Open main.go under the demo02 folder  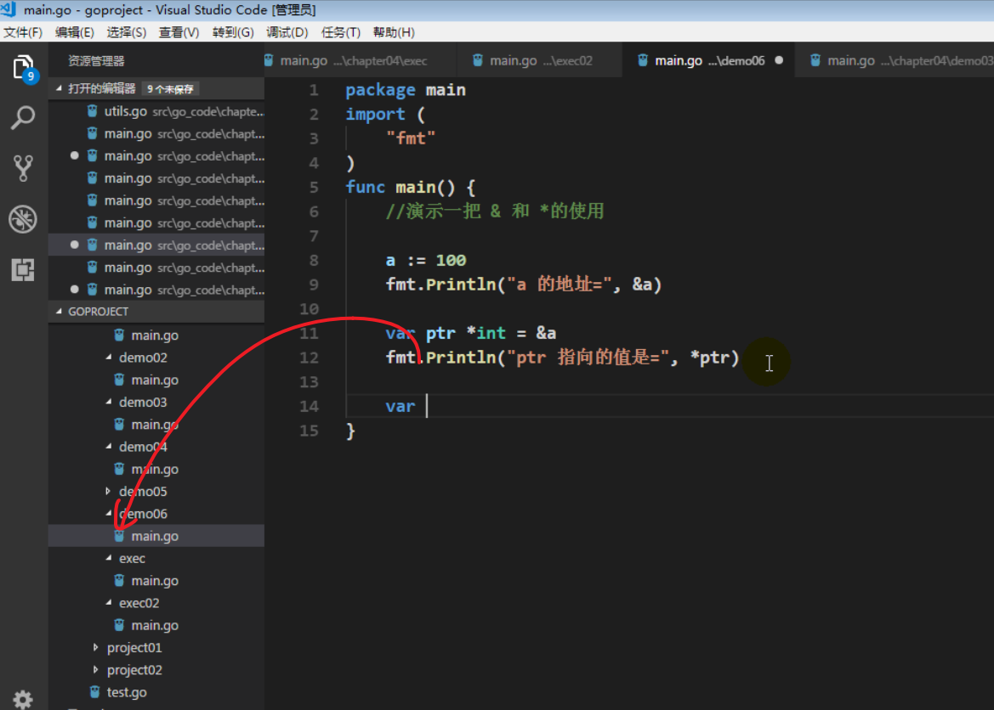coord(156,380)
